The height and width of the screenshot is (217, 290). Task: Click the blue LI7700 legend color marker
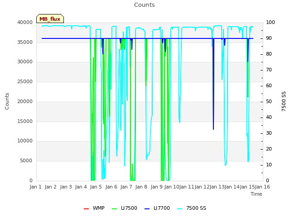tap(147, 209)
